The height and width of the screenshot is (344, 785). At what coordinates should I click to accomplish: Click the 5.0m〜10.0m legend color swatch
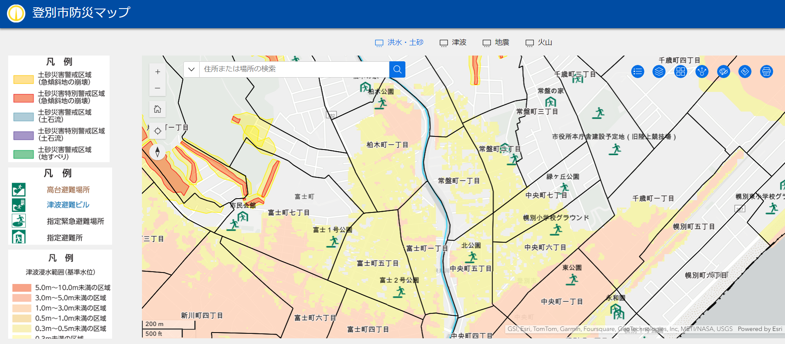coord(22,288)
